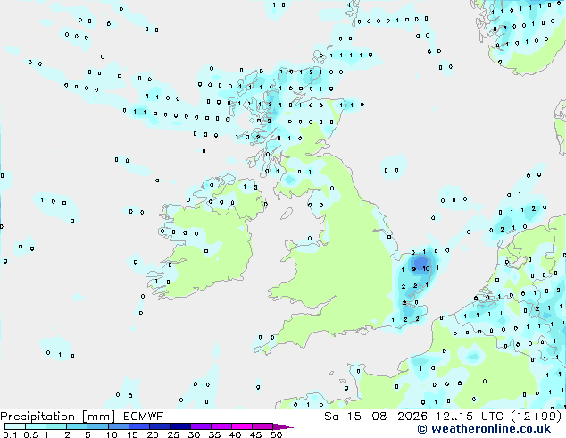Click the '10' value over East Anglia

tap(426, 268)
